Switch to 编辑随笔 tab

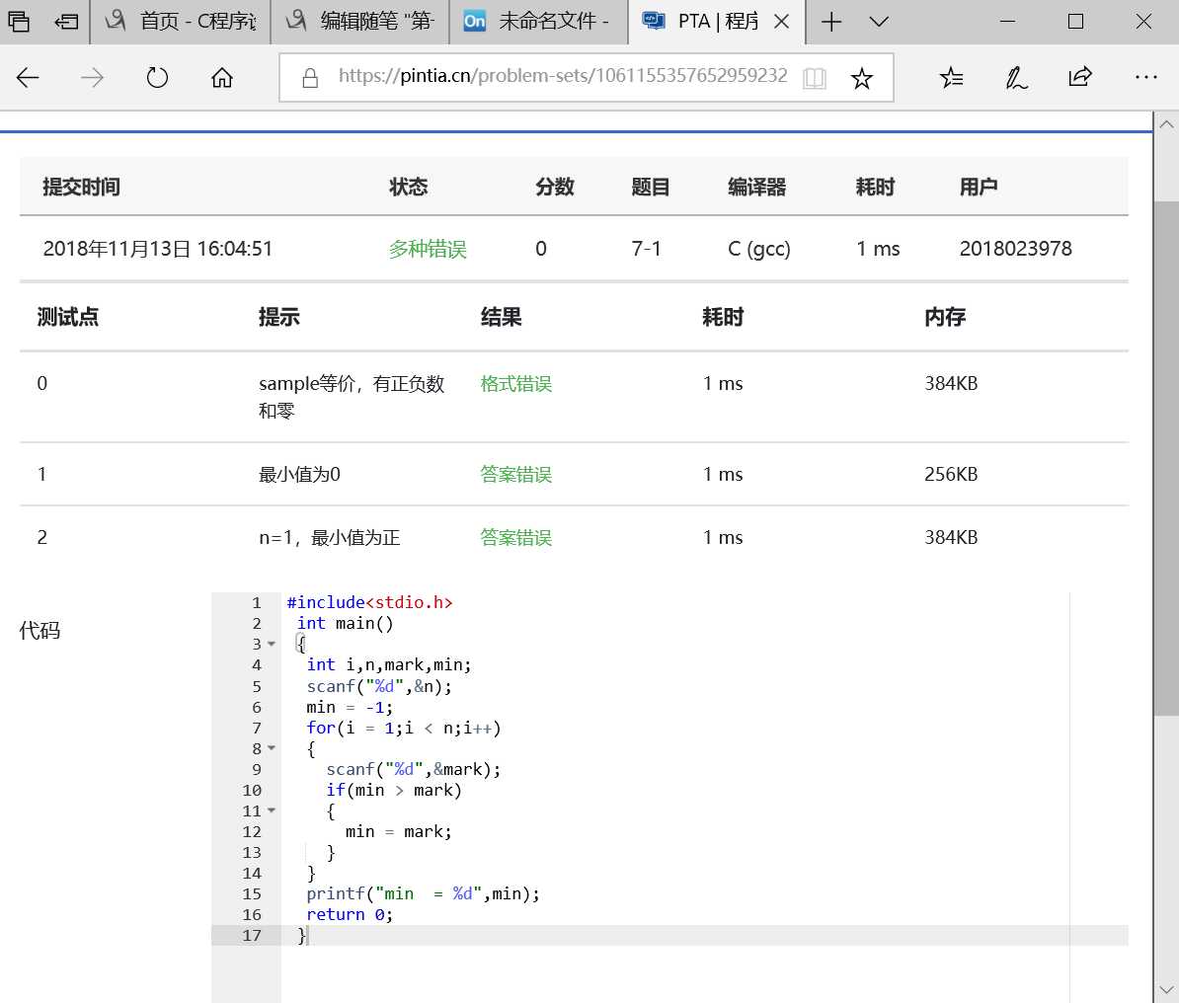pyautogui.click(x=360, y=21)
